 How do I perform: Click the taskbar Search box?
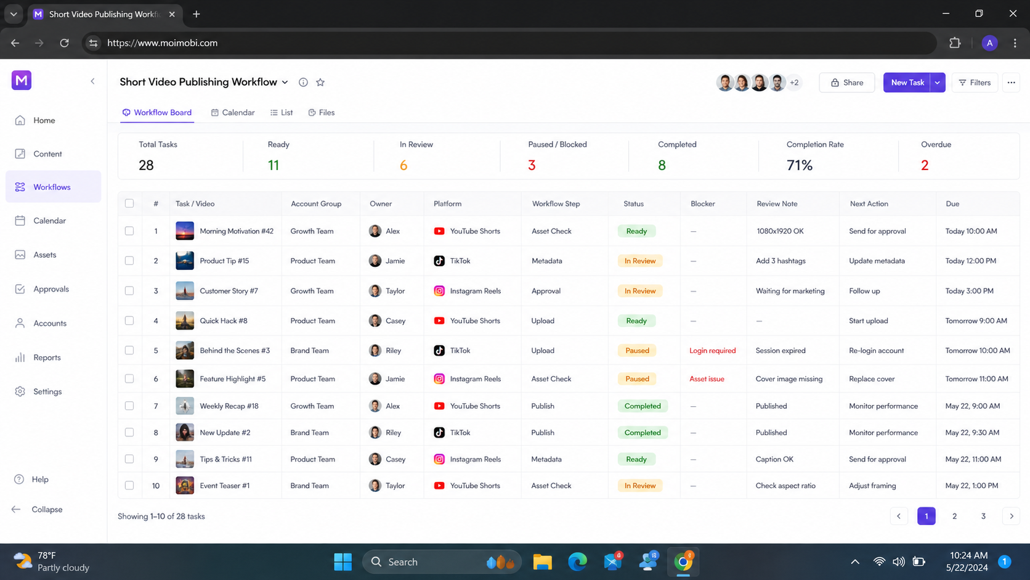442,562
